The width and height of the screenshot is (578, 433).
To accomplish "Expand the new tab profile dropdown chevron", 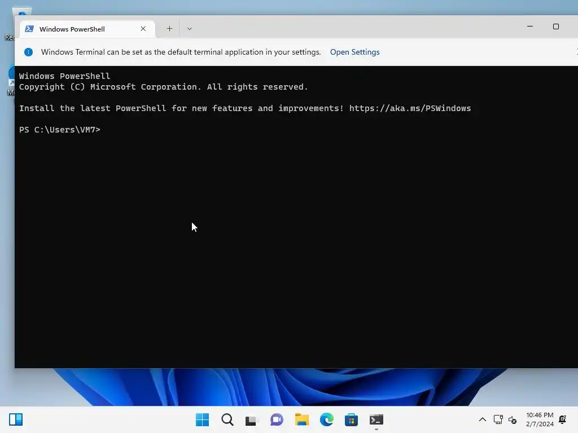I will (190, 29).
